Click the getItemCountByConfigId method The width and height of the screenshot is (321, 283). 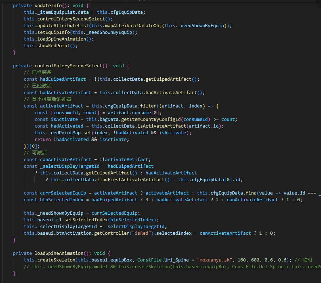point(151,119)
